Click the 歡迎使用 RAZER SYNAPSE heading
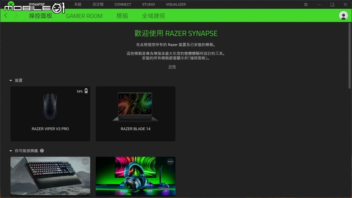Screen dimensions: 352x198 [176, 33]
